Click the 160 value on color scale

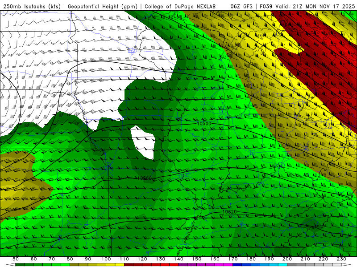click(215, 259)
